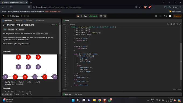Viewport: 183px width, 103px height.
Task: Open Chrome from the taskbar
Action: (99, 100)
